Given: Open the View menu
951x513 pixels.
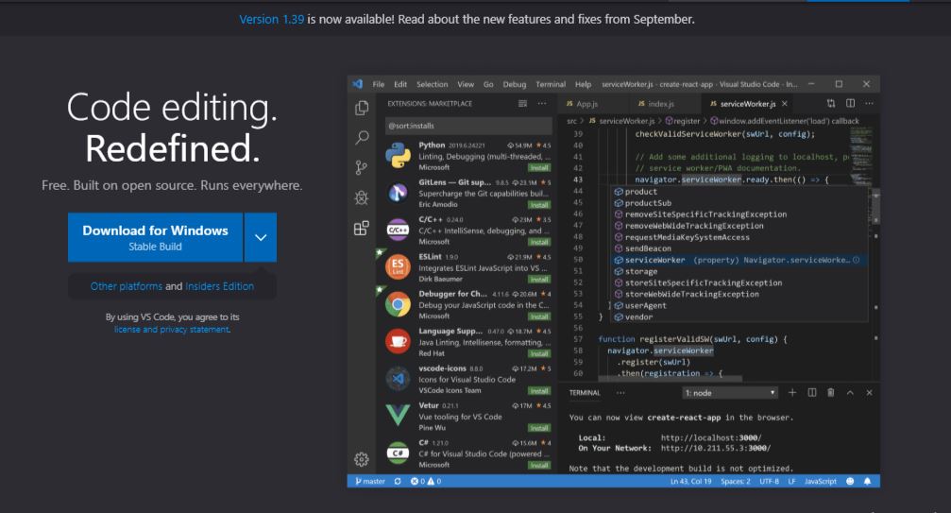Looking at the screenshot, I should (466, 84).
